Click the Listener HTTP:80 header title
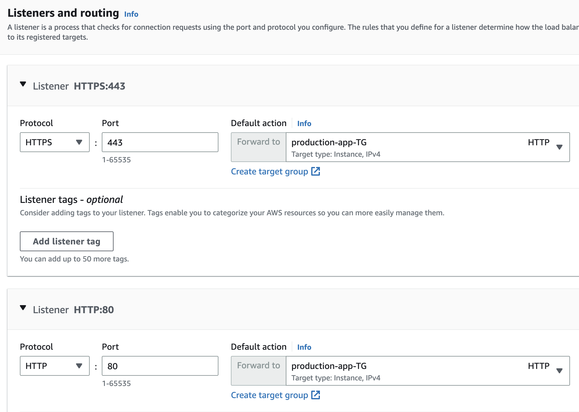579x412 pixels. [74, 310]
